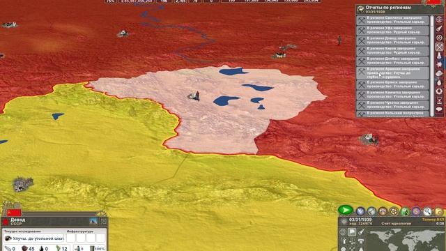Click the Донбасс coal quarry report
The width and height of the screenshot is (446, 251).
[392, 61]
